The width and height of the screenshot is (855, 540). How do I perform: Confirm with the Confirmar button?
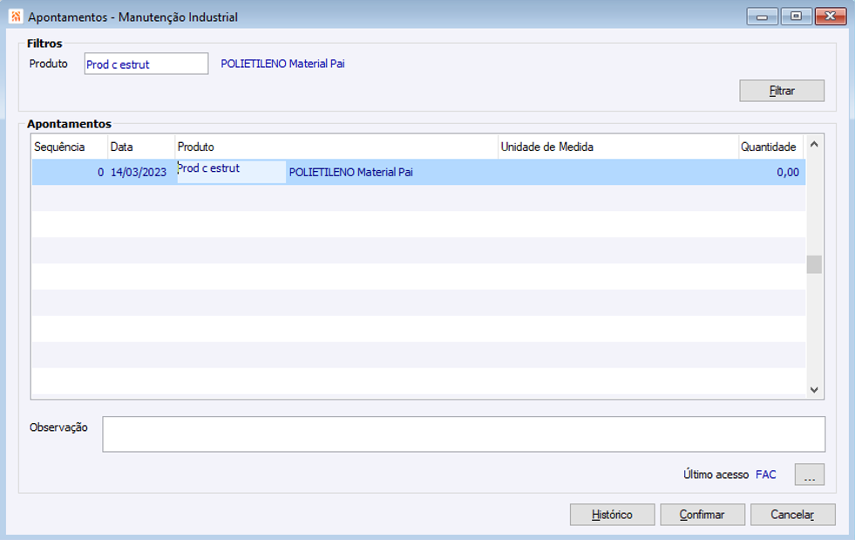pyautogui.click(x=702, y=515)
